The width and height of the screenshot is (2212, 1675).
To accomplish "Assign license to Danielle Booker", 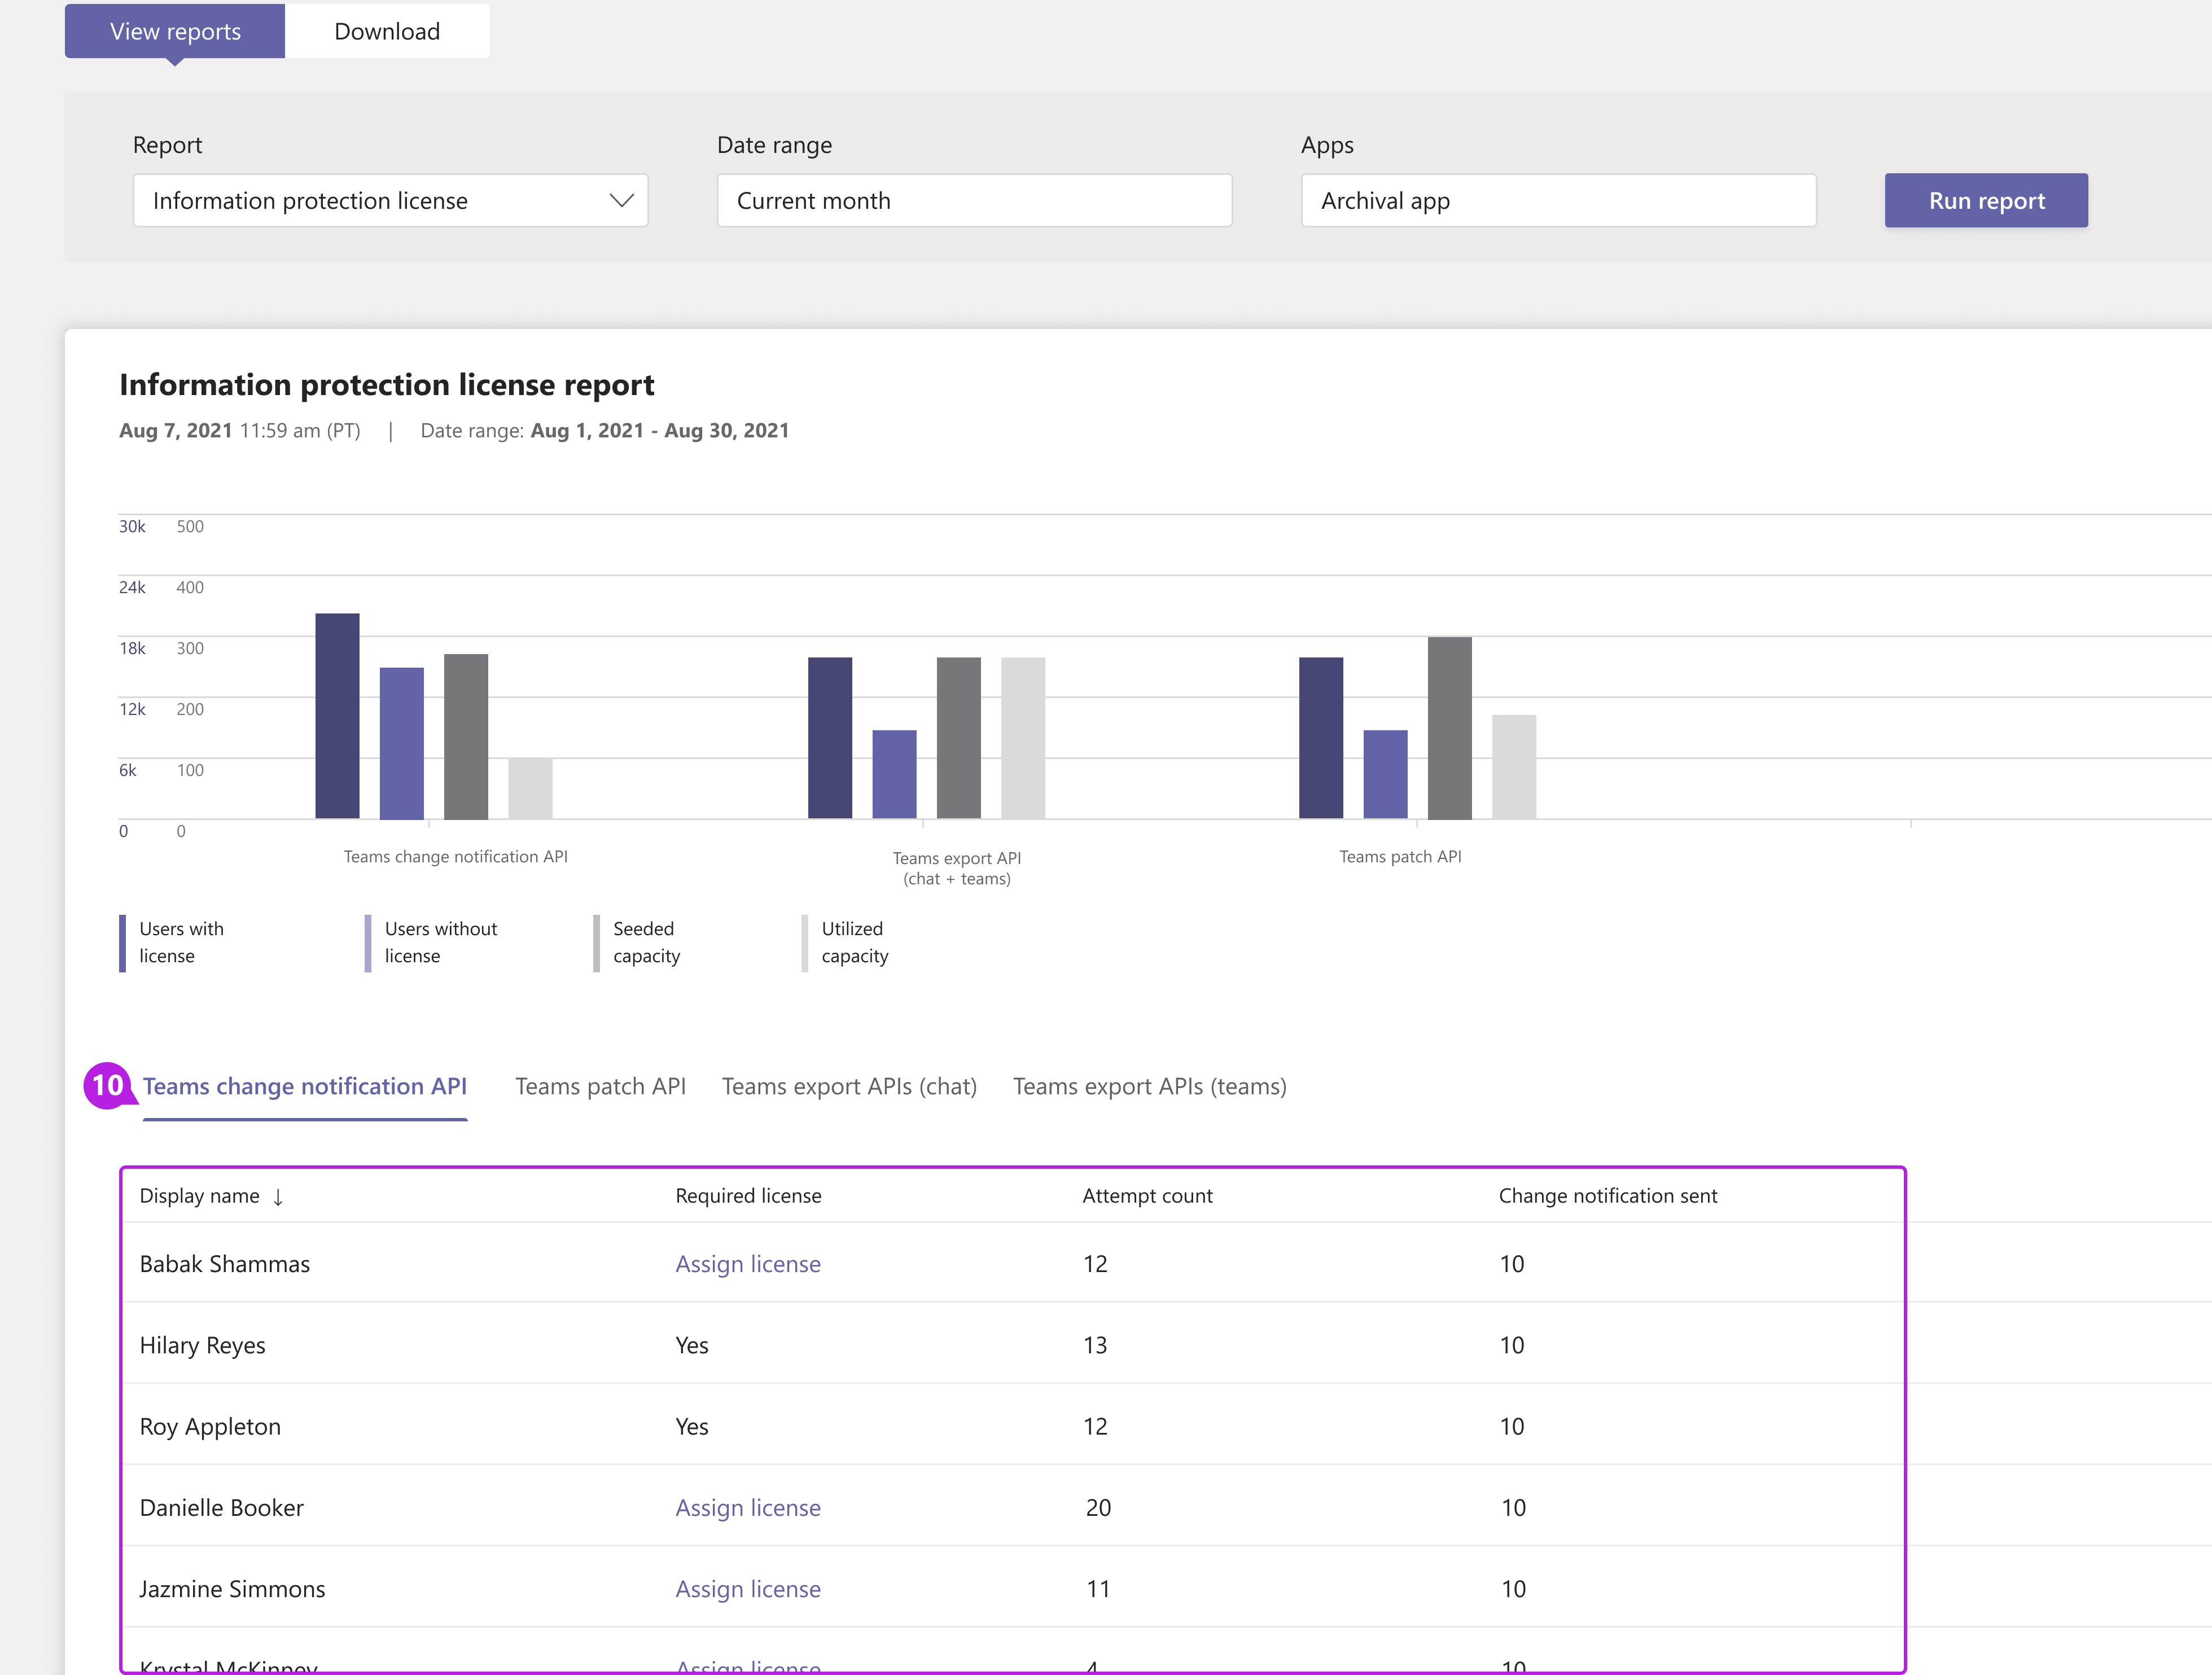I will click(746, 1508).
